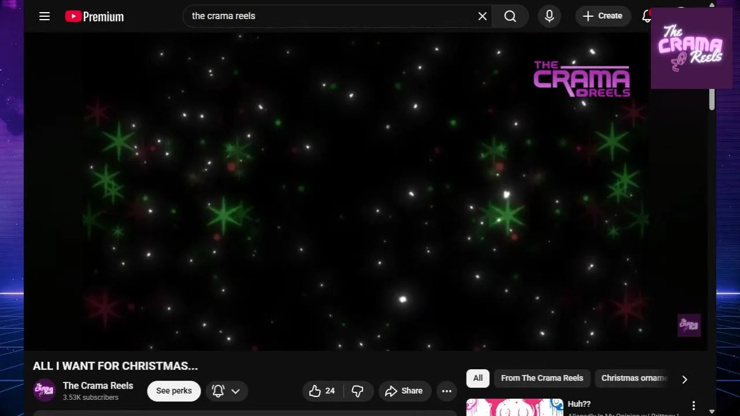Viewport: 740px width, 416px height.
Task: Select the All filter chip
Action: (x=478, y=378)
